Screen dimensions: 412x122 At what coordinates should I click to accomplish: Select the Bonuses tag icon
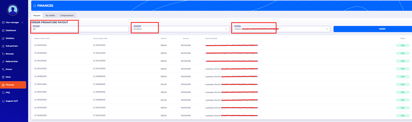tap(3, 54)
